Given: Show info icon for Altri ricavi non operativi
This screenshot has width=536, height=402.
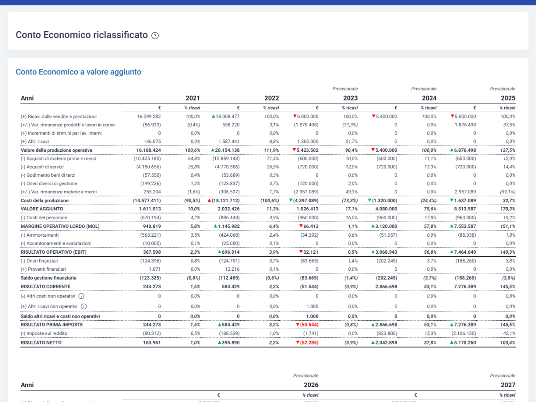Looking at the screenshot, I should coord(84,306).
